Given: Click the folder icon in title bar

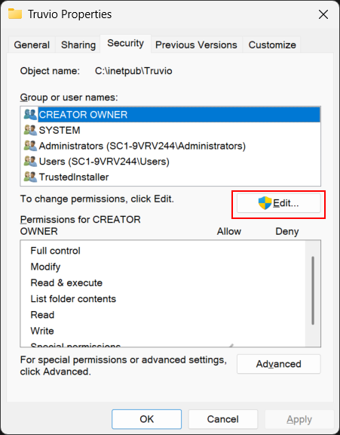Looking at the screenshot, I should (15, 14).
